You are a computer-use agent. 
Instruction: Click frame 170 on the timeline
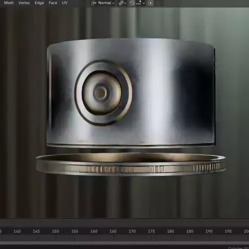coord(132,231)
